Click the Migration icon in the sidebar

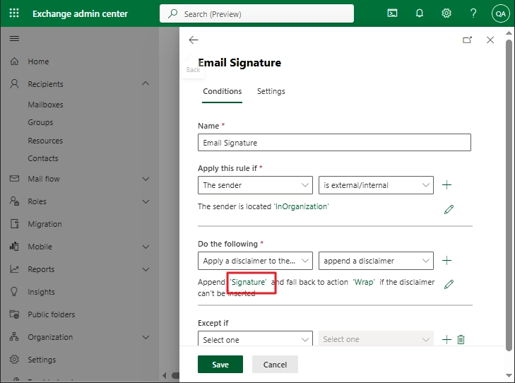tap(14, 224)
